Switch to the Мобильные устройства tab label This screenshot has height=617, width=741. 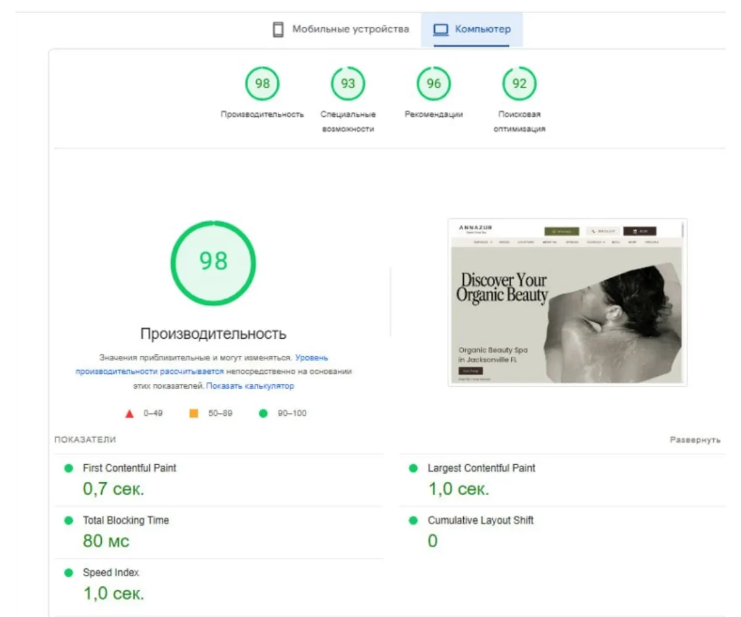[x=350, y=29]
